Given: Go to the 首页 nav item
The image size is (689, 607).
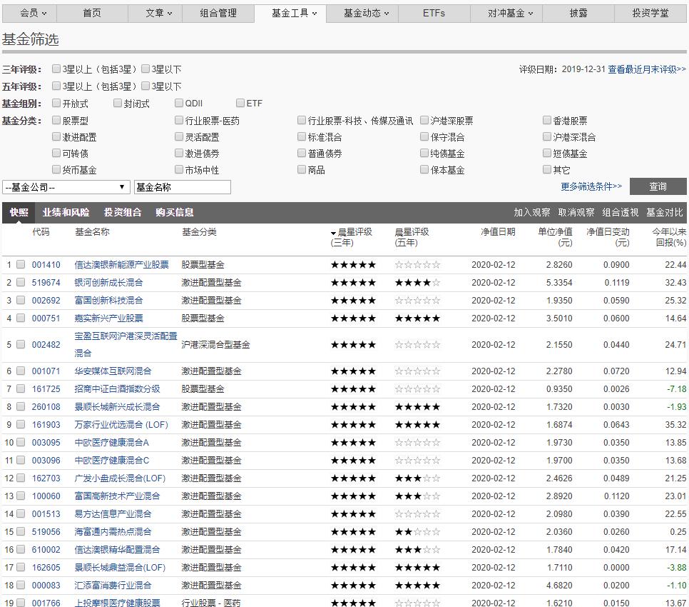Looking at the screenshot, I should click(92, 14).
